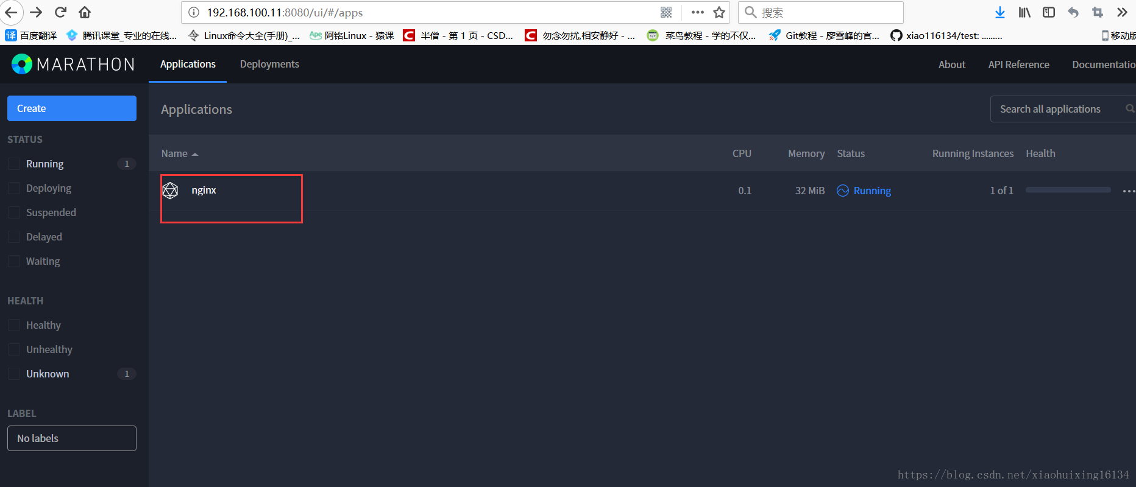Click the nginx health bar
1136x487 pixels.
tap(1068, 190)
